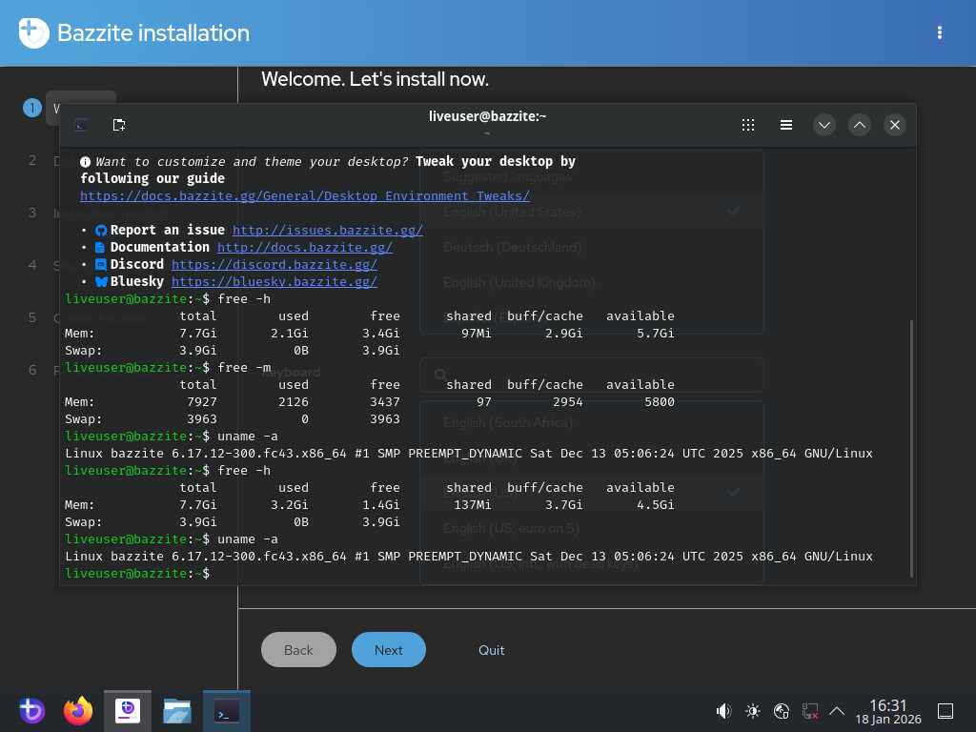This screenshot has height=732, width=976.
Task: Click the Bluesky butterfly icon
Action: coord(101,282)
